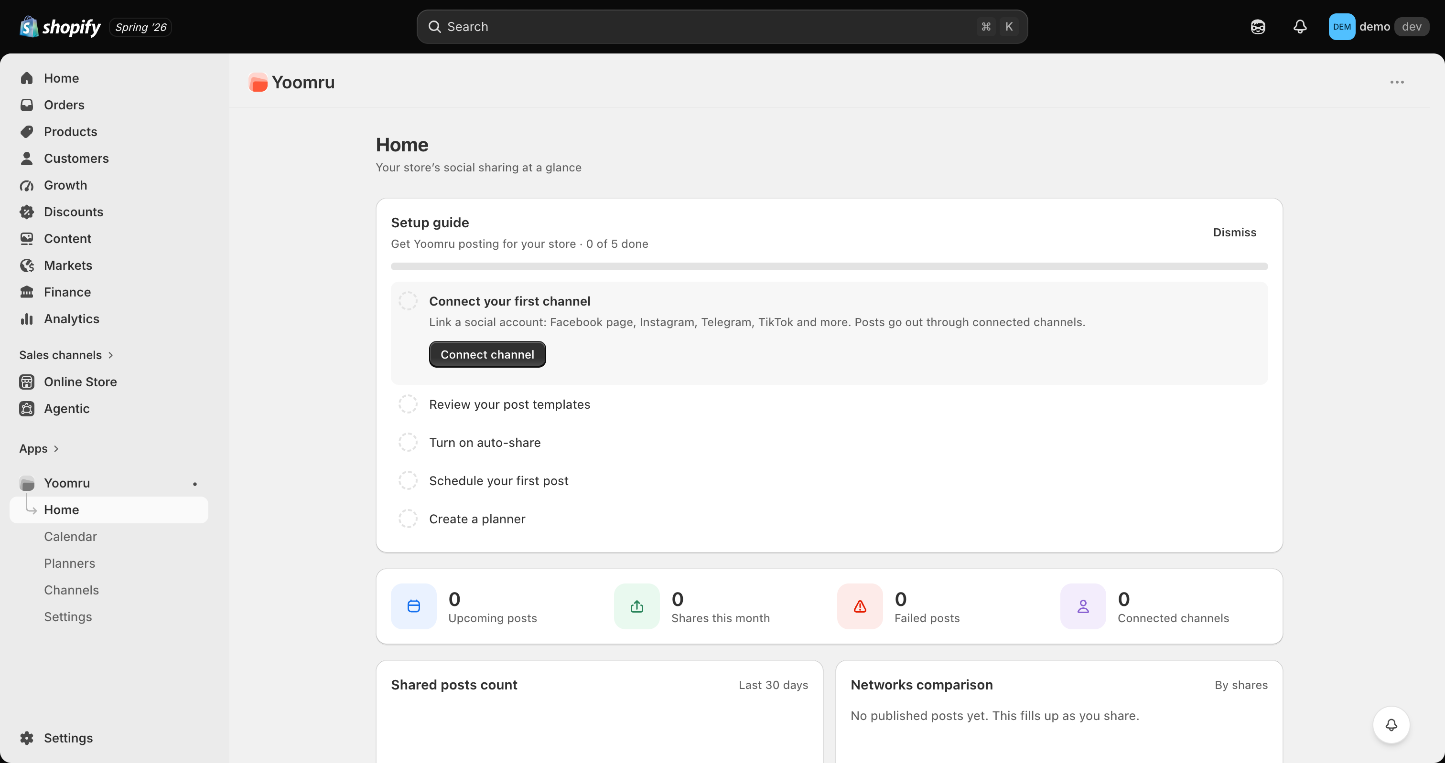Screen dimensions: 1445x763
Task: Click the Yoomru pin dot in the sidebar
Action: pos(194,483)
